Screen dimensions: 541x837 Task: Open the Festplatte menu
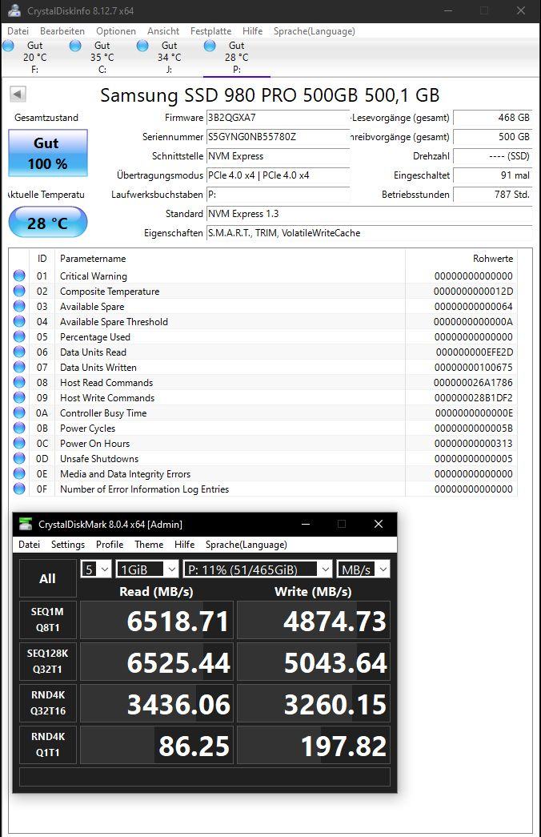(x=210, y=31)
